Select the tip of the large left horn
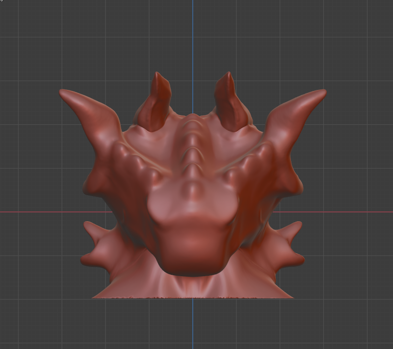The width and height of the screenshot is (393, 349). [63, 92]
